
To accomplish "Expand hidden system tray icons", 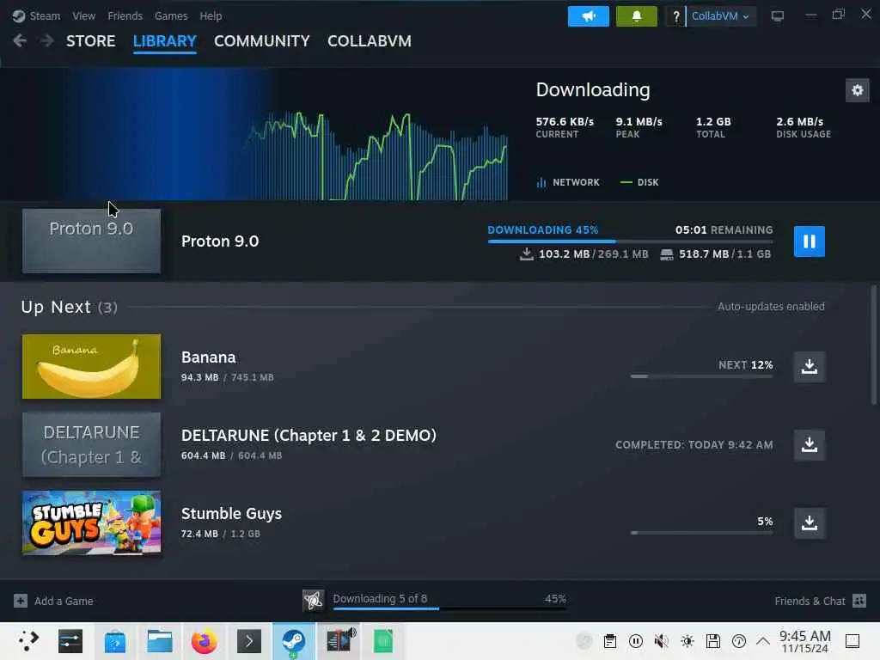I will pos(763,640).
